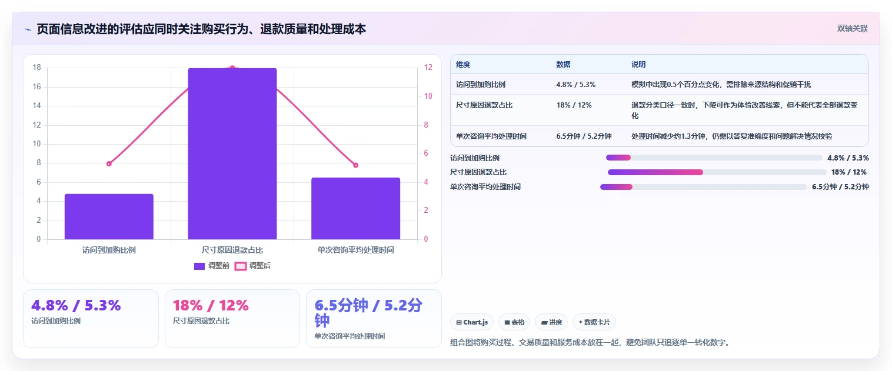Open the 18% / 12% data card

pyautogui.click(x=232, y=319)
